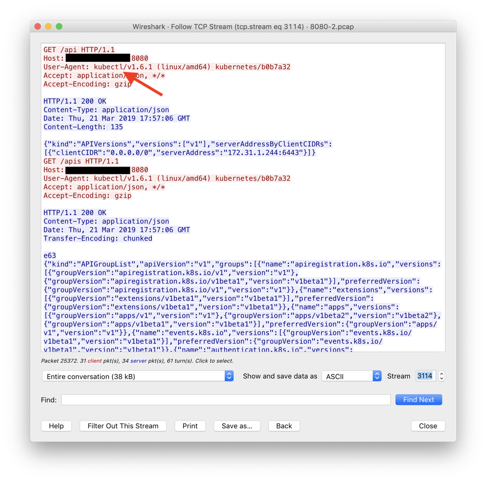486x481 pixels.
Task: Focus the Find text input field
Action: [226, 400]
